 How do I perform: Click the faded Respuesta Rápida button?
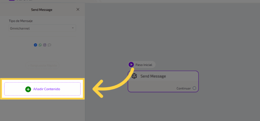tap(42, 66)
